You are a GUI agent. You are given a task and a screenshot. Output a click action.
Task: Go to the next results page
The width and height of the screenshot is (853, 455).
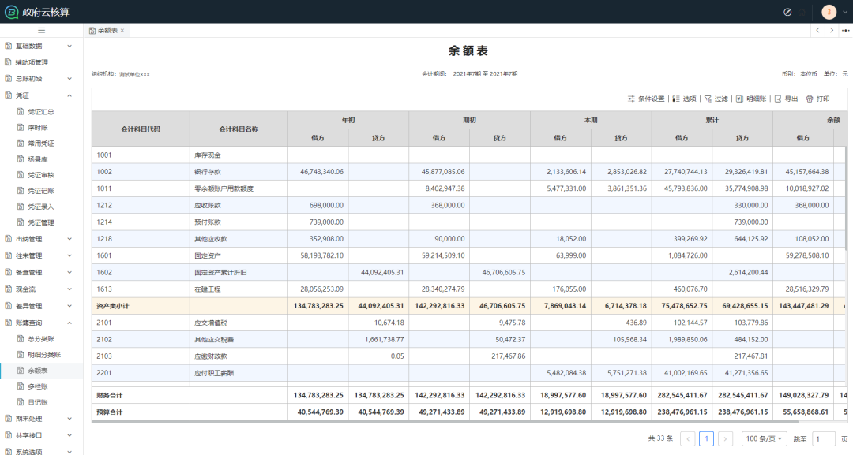[x=725, y=438]
